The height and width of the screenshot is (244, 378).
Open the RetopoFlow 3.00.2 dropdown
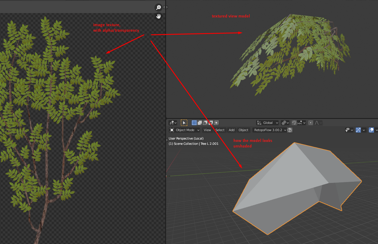[x=269, y=130]
